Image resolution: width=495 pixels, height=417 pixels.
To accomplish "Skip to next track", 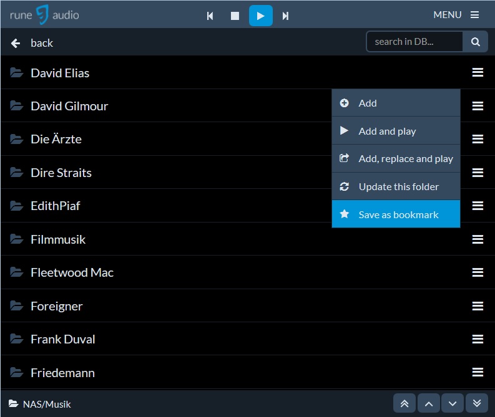I will [x=285, y=16].
